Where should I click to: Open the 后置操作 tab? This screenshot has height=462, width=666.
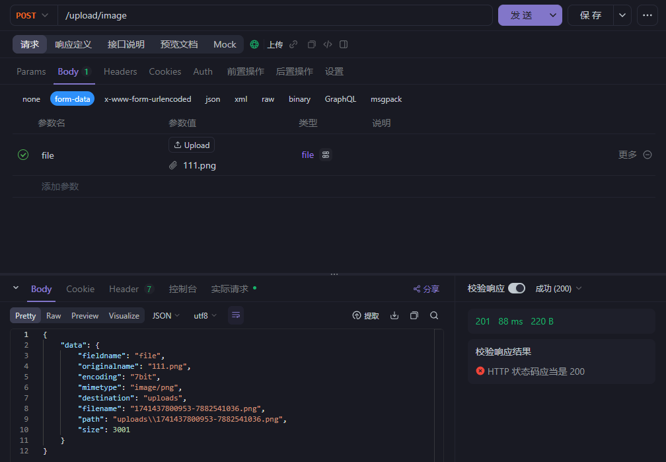(295, 71)
